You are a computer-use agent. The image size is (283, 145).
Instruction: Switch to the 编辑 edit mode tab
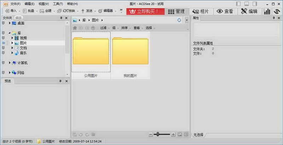click(249, 11)
